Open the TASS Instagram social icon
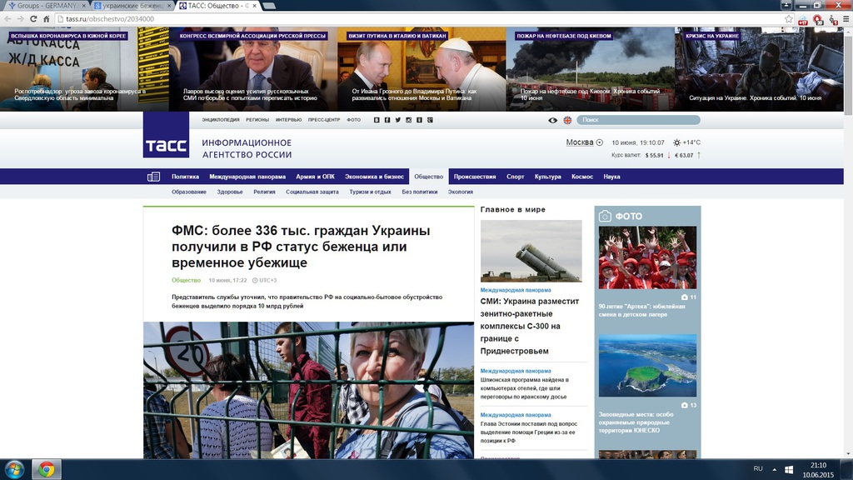This screenshot has height=480, width=853. pyautogui.click(x=408, y=120)
